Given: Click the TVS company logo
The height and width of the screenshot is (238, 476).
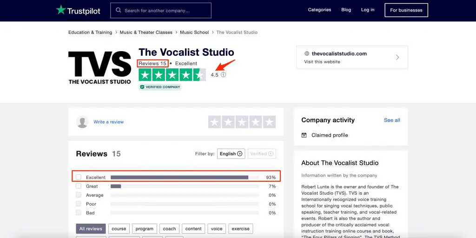Looking at the screenshot, I should (99, 68).
